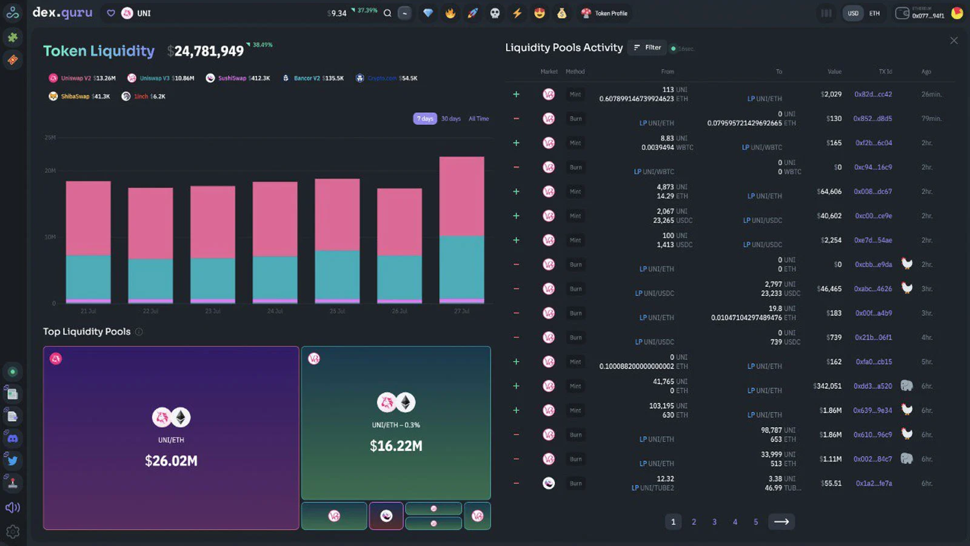The width and height of the screenshot is (970, 546).
Task: Click the user avatar in top bar
Action: point(957,13)
